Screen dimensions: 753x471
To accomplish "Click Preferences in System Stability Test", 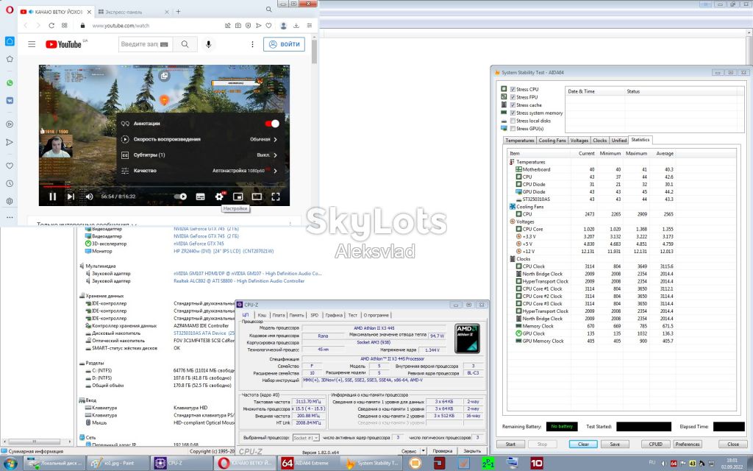I will pos(688,444).
